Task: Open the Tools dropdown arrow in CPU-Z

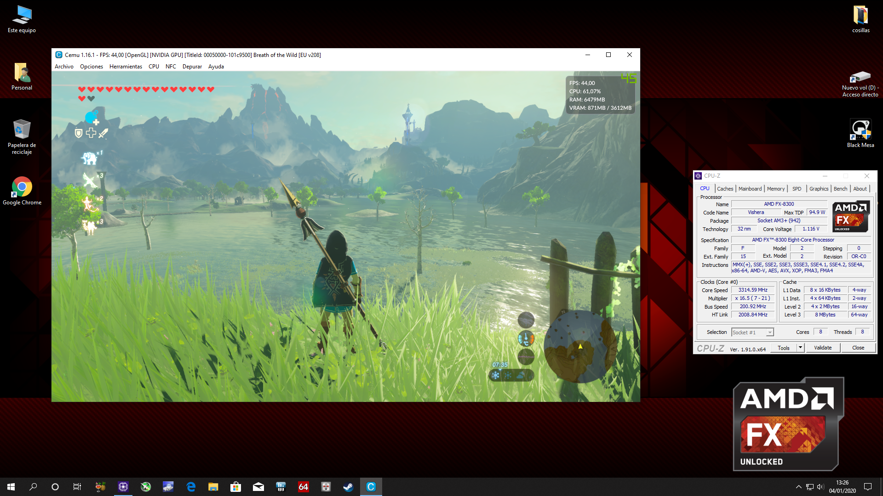Action: point(800,348)
